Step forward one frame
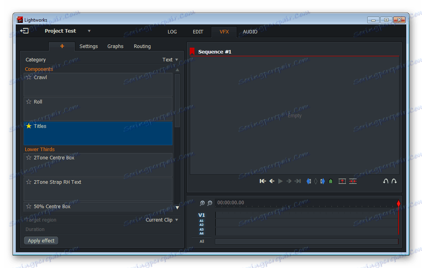The width and height of the screenshot is (422, 268). tap(289, 181)
